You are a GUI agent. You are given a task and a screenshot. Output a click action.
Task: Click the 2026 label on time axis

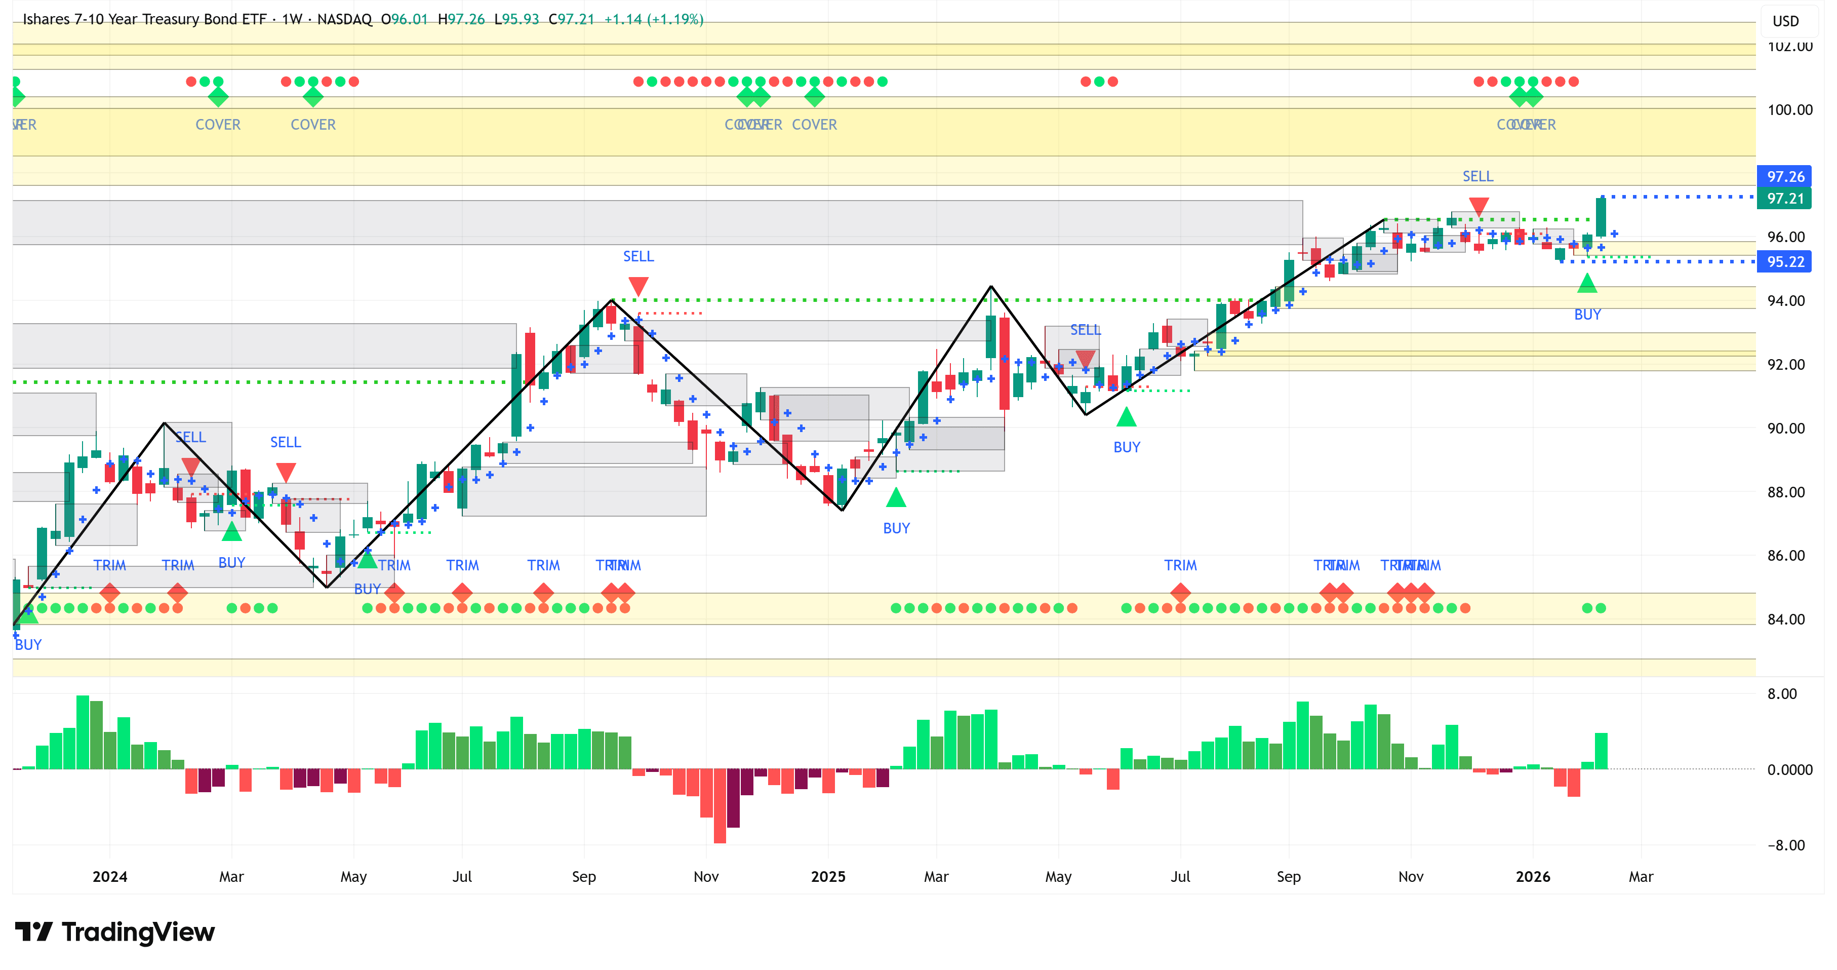pos(1533,877)
